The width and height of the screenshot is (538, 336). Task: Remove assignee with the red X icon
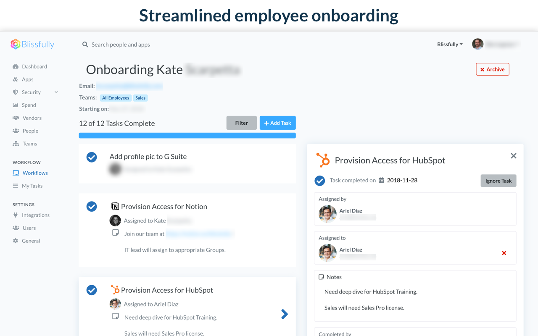pos(504,253)
